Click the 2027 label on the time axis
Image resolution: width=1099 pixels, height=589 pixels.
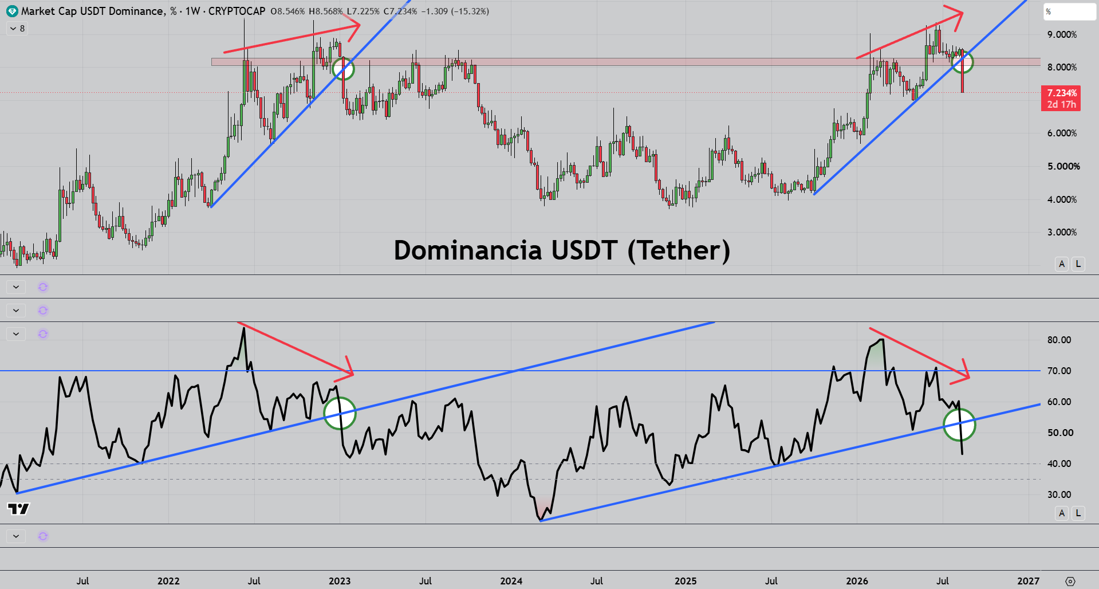[x=1028, y=581]
